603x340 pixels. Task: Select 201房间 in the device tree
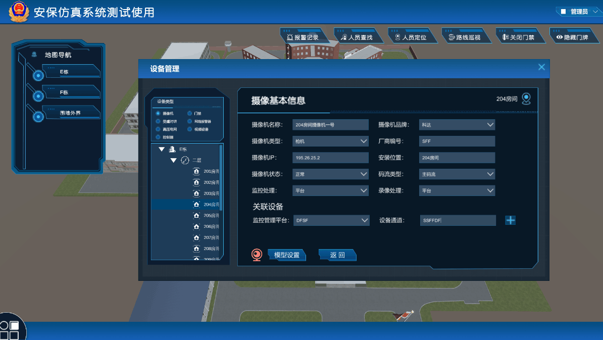(211, 171)
